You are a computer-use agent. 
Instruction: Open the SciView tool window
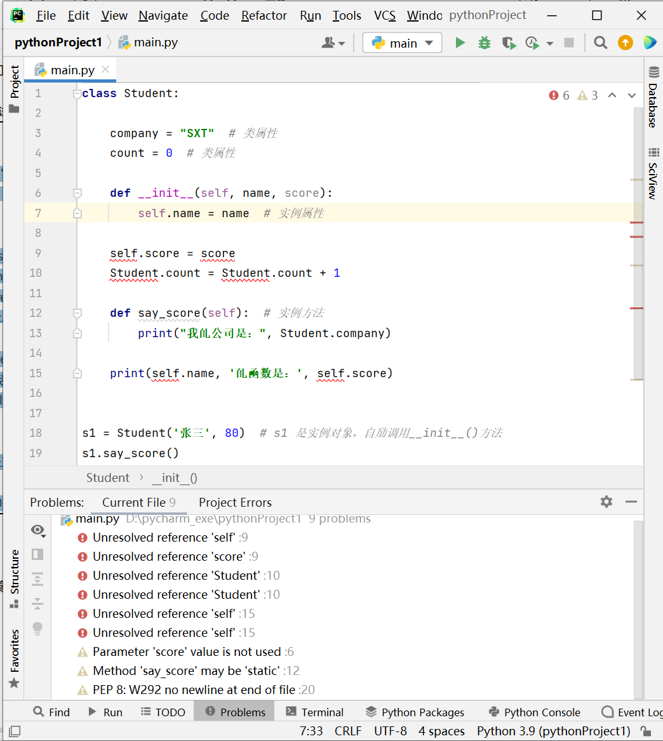pyautogui.click(x=653, y=173)
